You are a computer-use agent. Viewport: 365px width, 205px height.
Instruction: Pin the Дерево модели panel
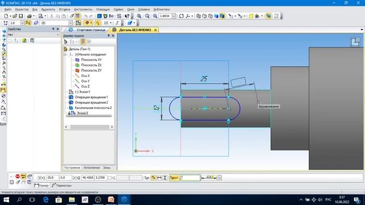108,35
